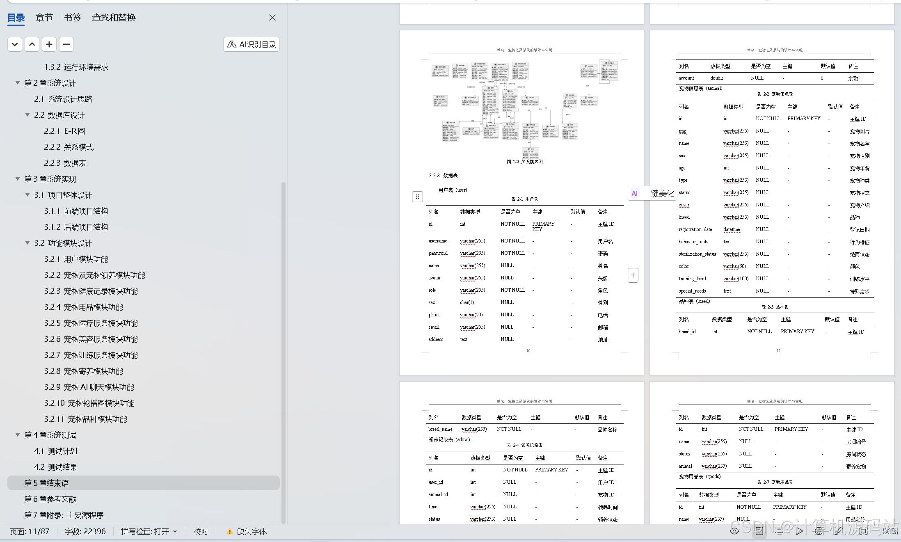The width and height of the screenshot is (901, 542).
Task: Select 3.2.3 宠物健康记录模块功能
Action: pos(91,291)
